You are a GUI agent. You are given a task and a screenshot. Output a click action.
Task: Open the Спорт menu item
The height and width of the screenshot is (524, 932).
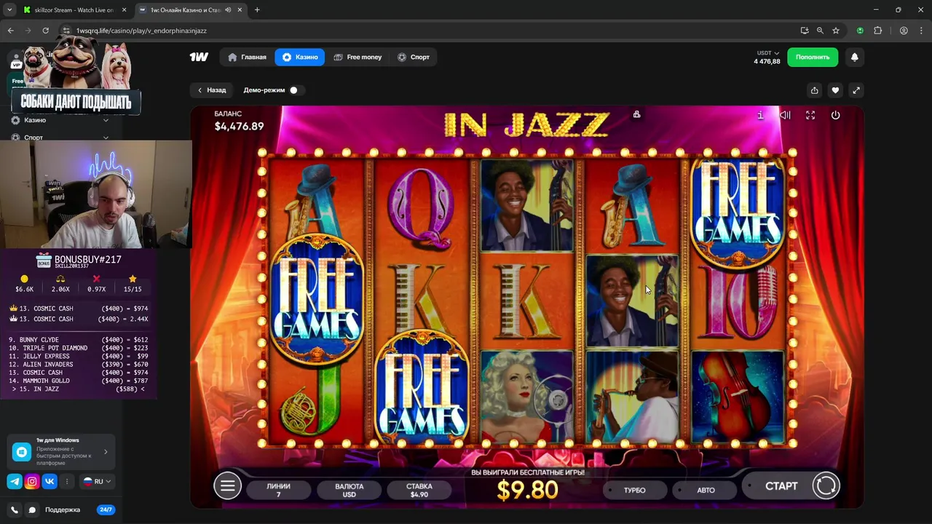point(414,57)
